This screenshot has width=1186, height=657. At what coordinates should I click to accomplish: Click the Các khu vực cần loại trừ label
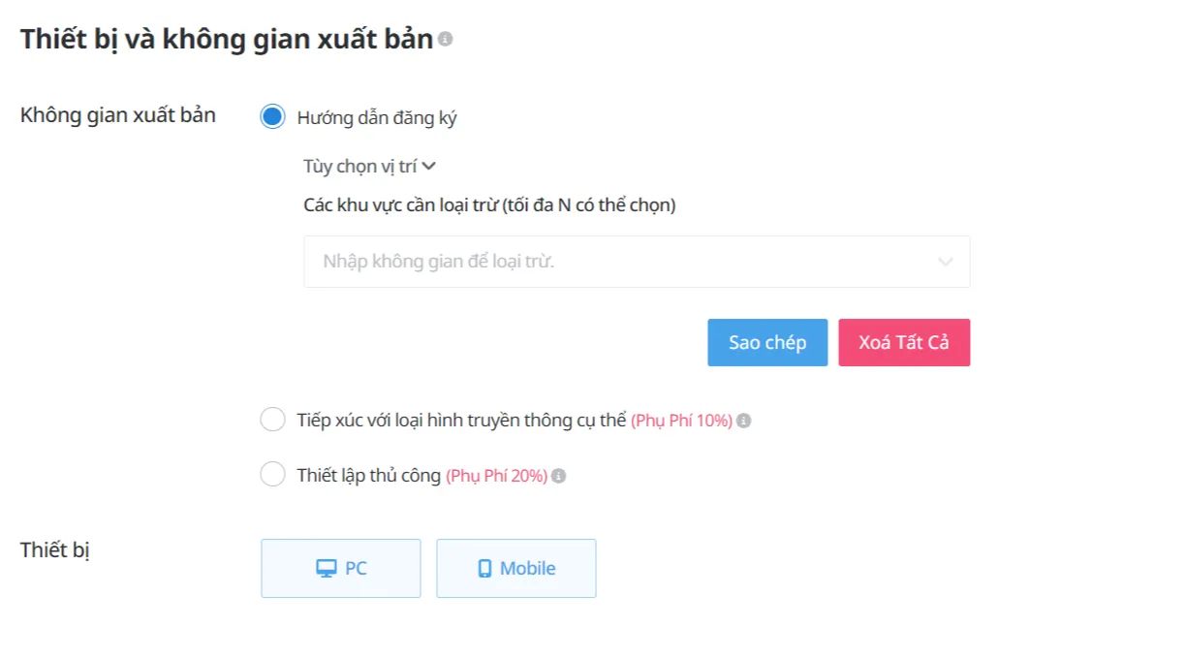(x=489, y=205)
